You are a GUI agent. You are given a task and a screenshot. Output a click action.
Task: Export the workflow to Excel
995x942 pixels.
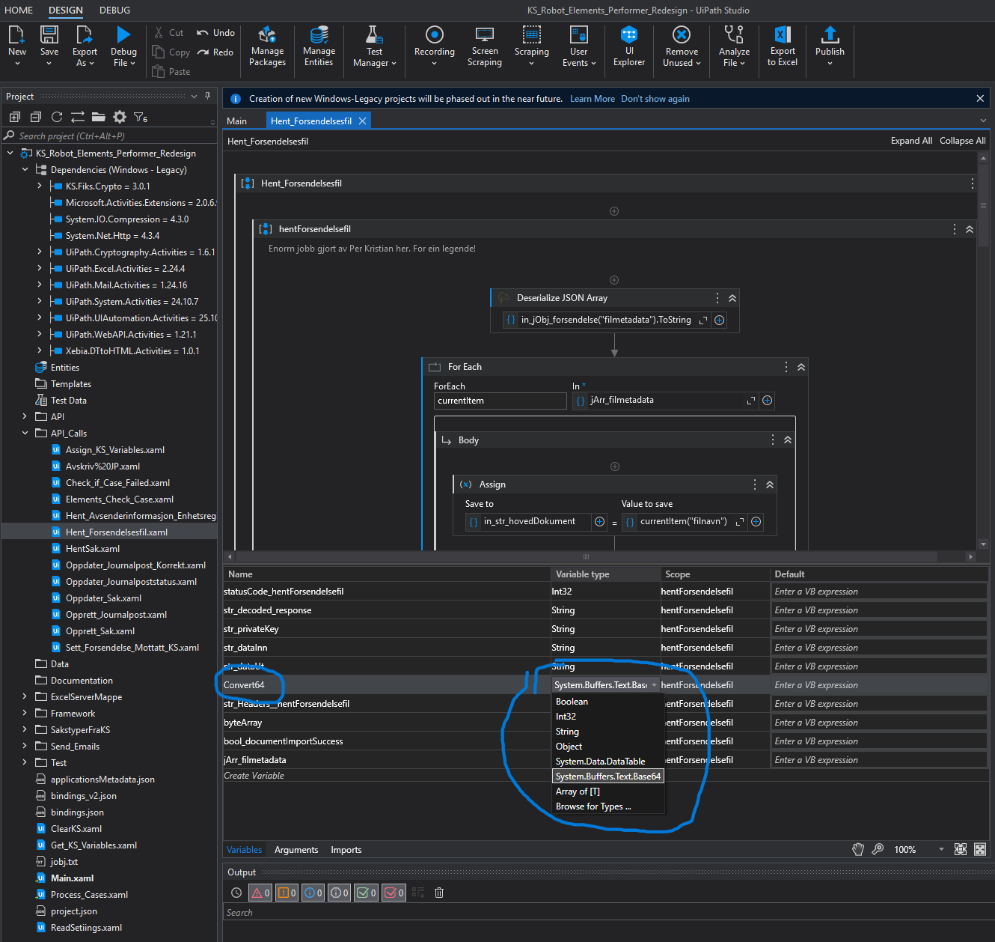coord(783,46)
